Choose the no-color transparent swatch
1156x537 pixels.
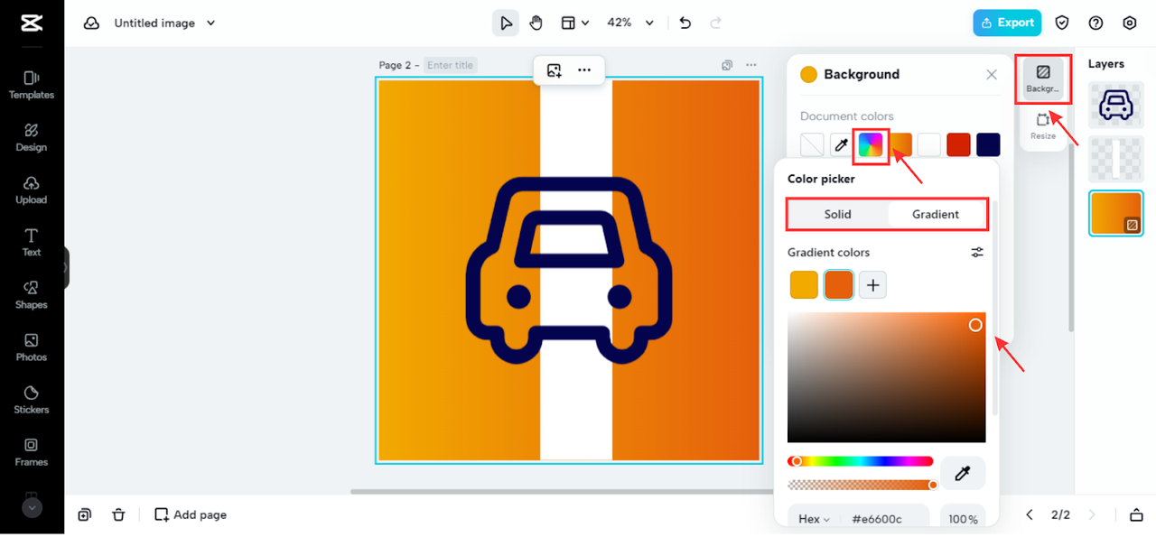tap(813, 144)
